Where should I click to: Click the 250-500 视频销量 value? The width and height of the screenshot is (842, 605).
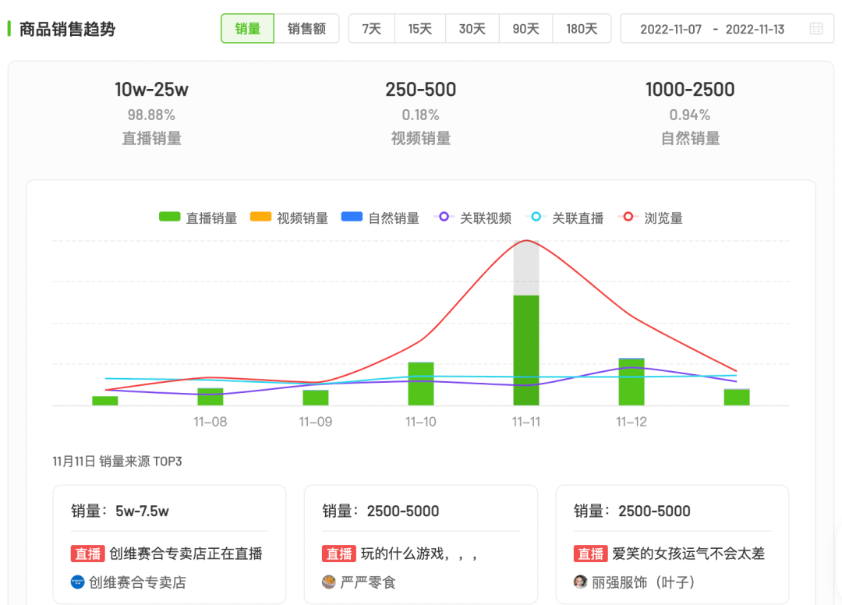point(420,90)
